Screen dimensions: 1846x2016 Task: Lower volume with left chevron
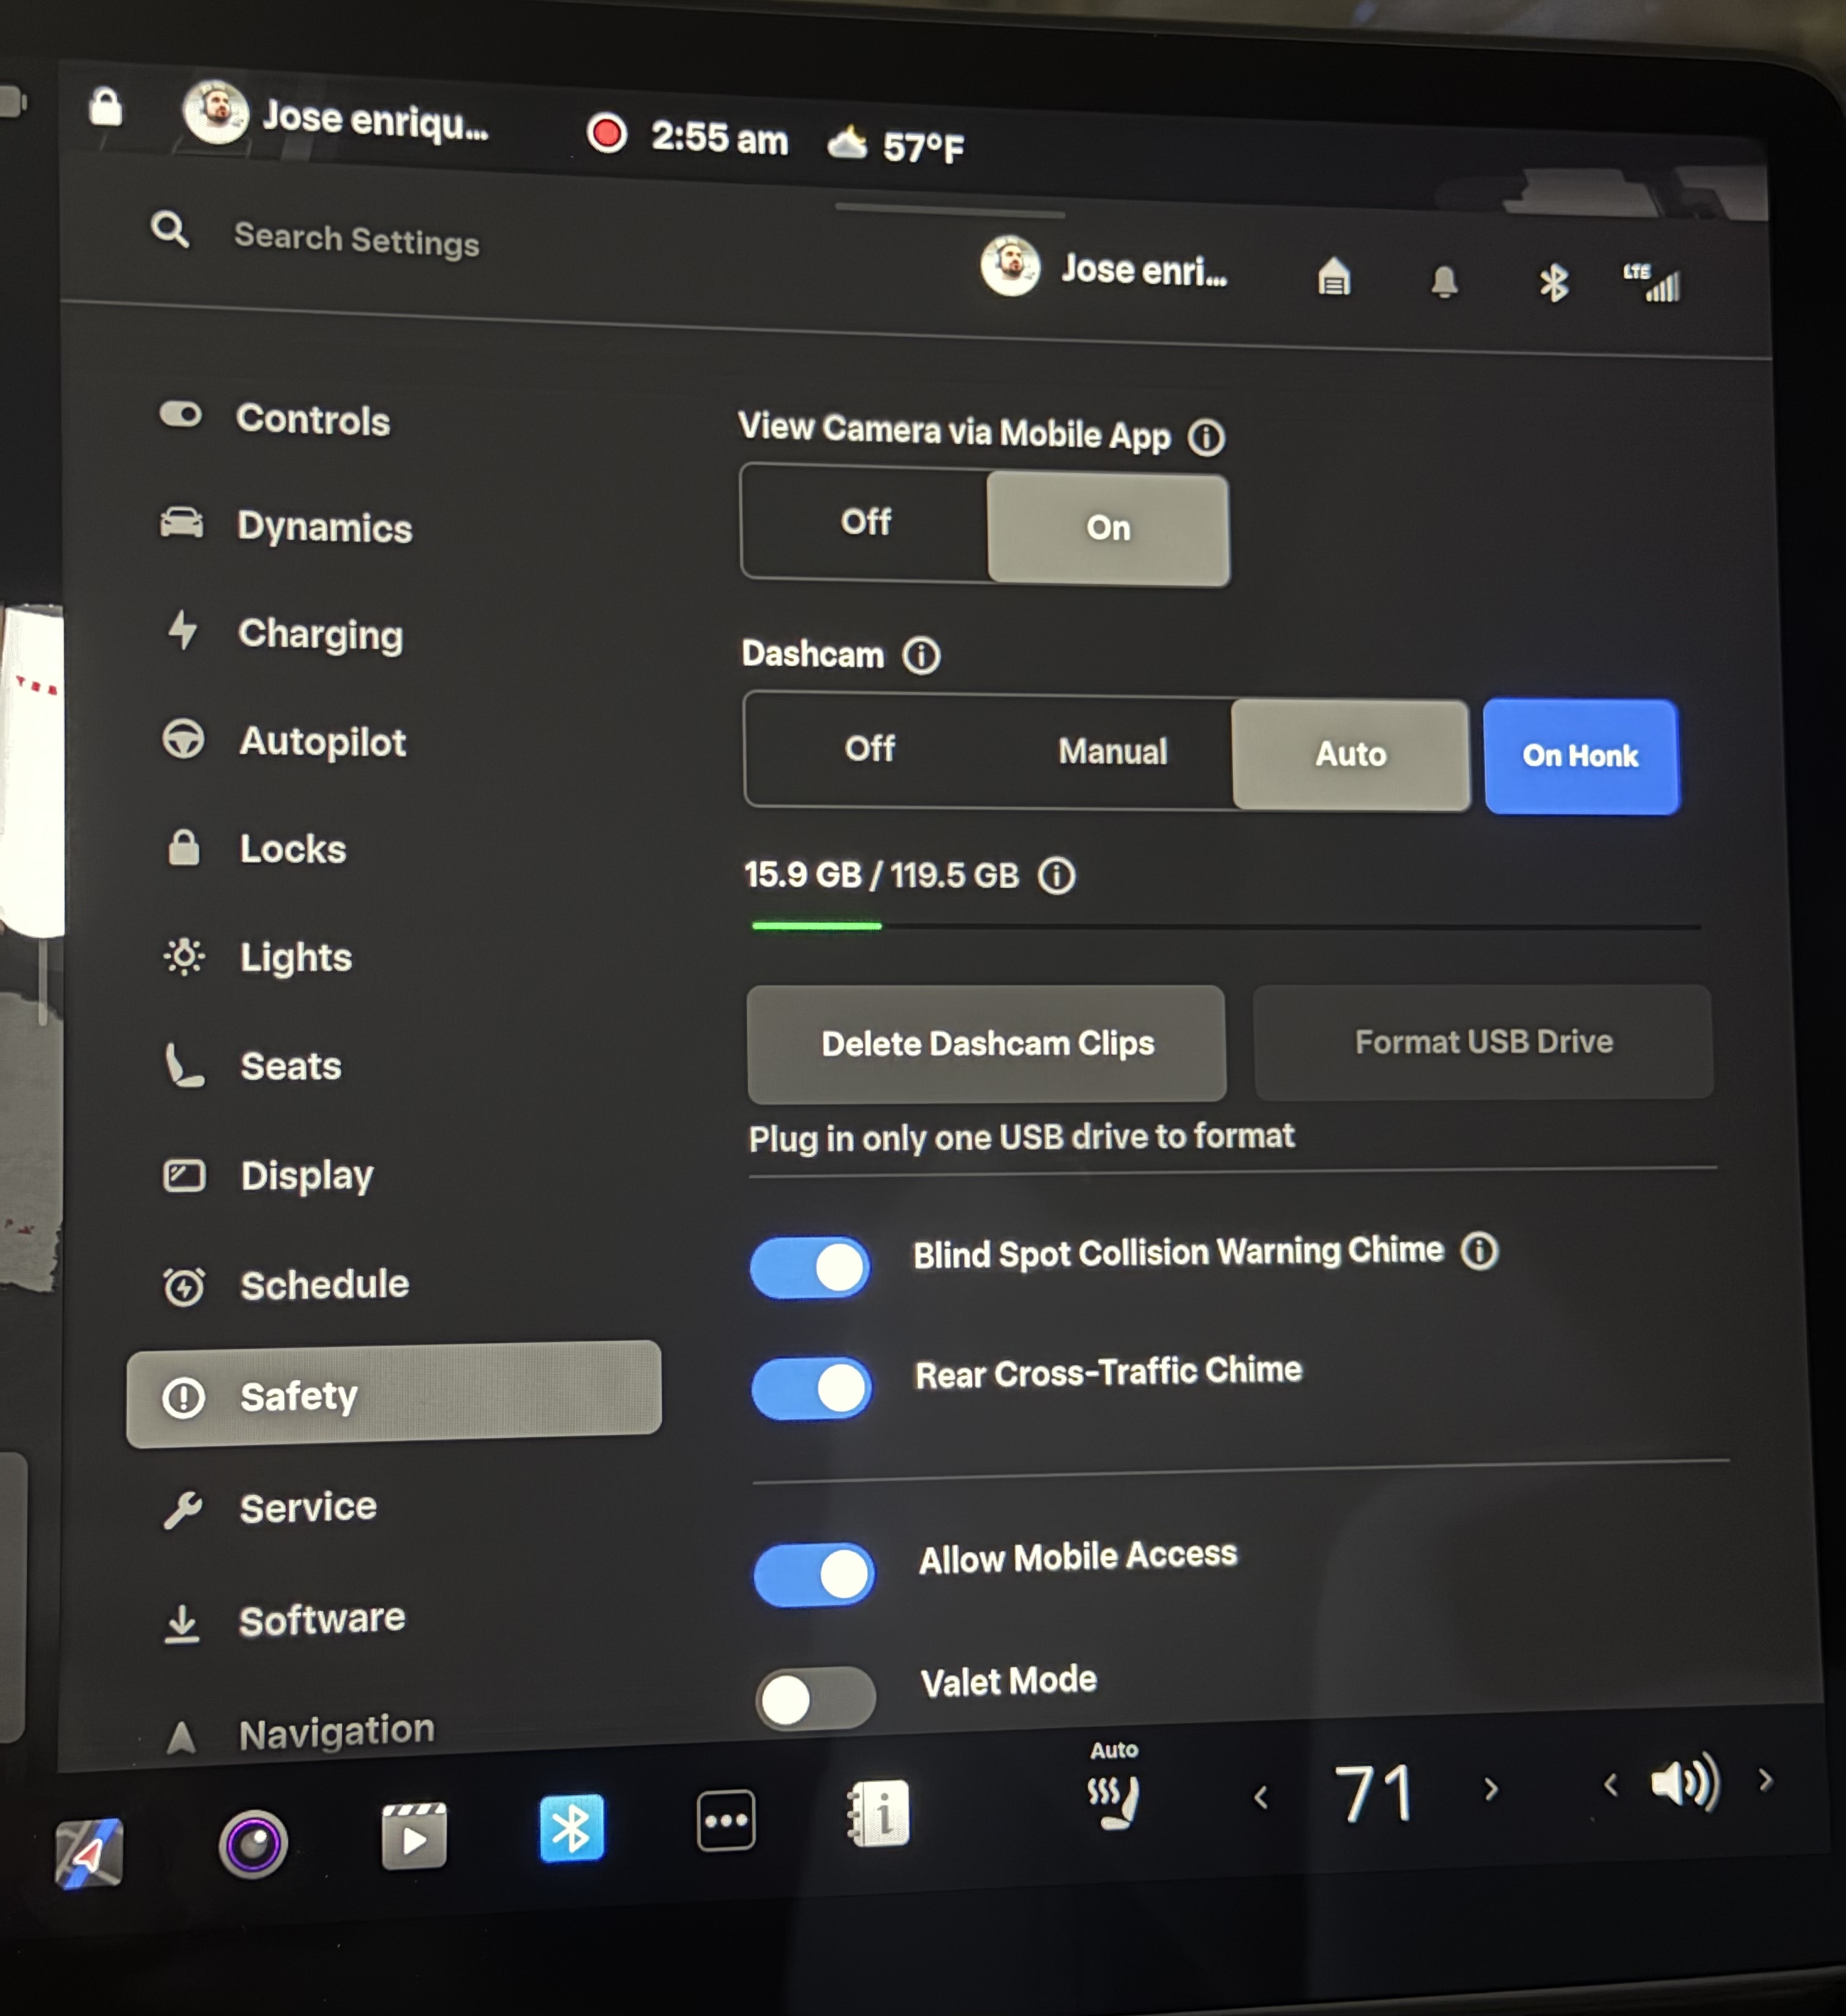click(x=1609, y=1784)
